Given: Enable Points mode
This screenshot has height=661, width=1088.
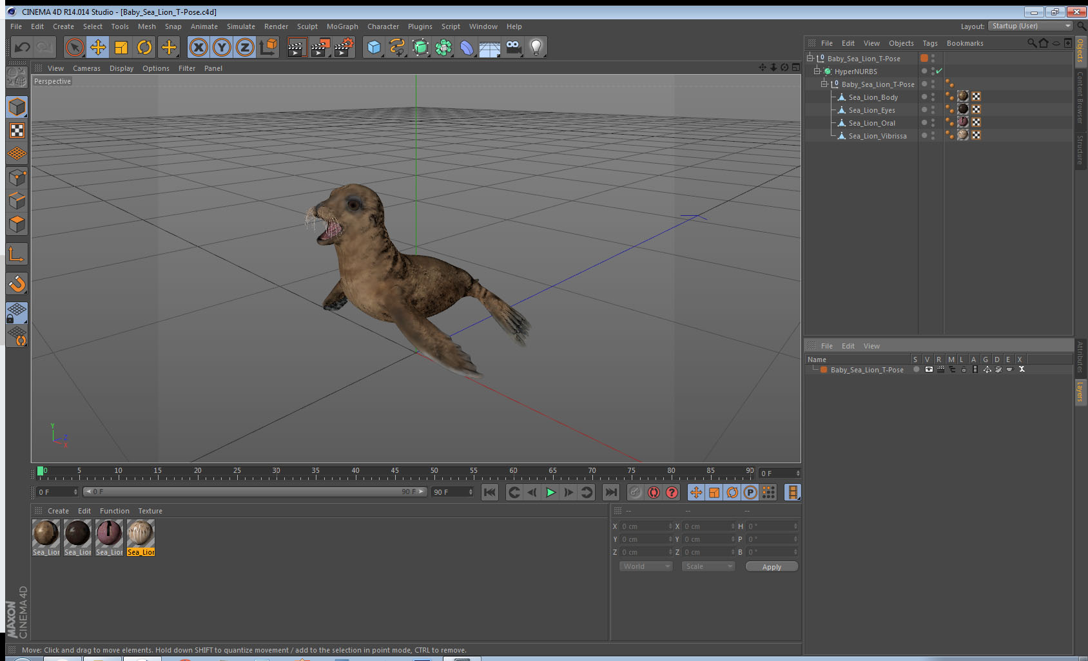Looking at the screenshot, I should 17,177.
